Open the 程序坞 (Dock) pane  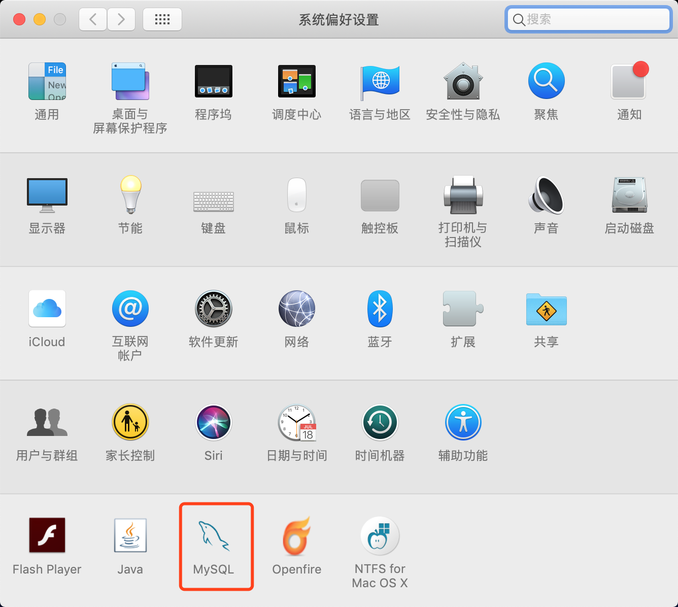pyautogui.click(x=214, y=81)
